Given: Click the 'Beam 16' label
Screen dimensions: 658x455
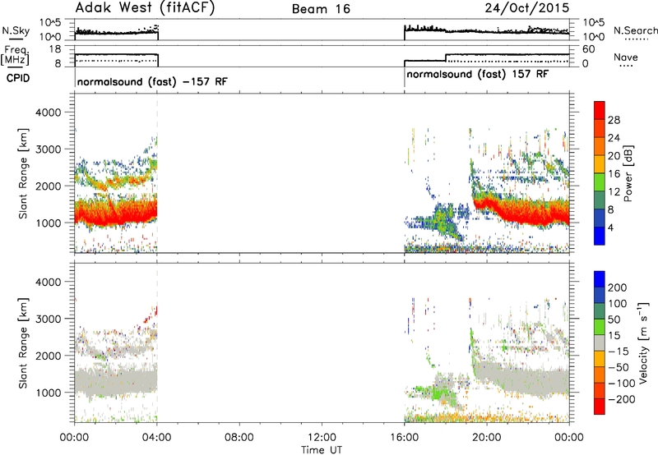Looking at the screenshot, I should [321, 9].
